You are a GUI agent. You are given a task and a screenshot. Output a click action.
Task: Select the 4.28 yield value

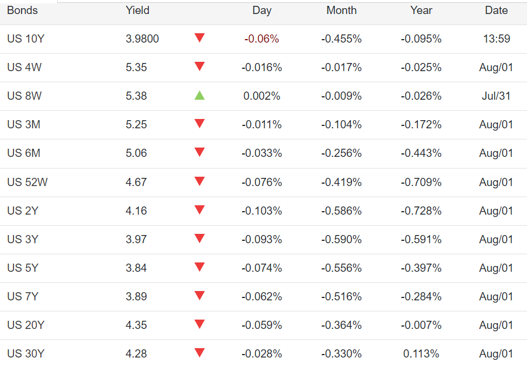pos(136,353)
